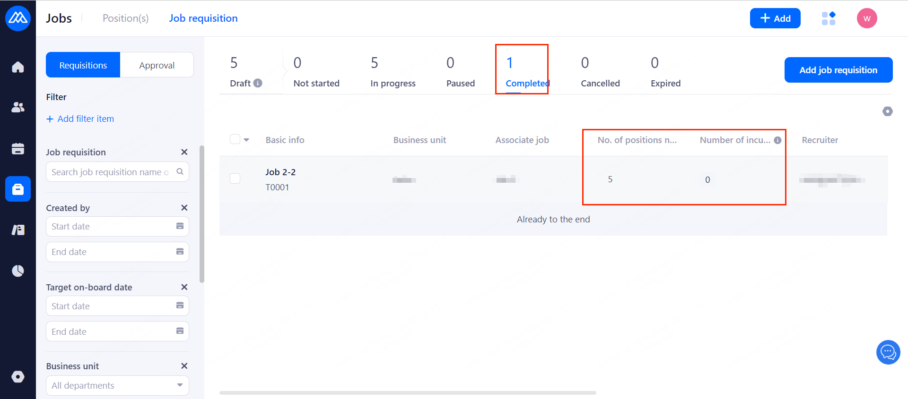This screenshot has width=908, height=399.
Task: Select the In progress status tab
Action: click(393, 72)
